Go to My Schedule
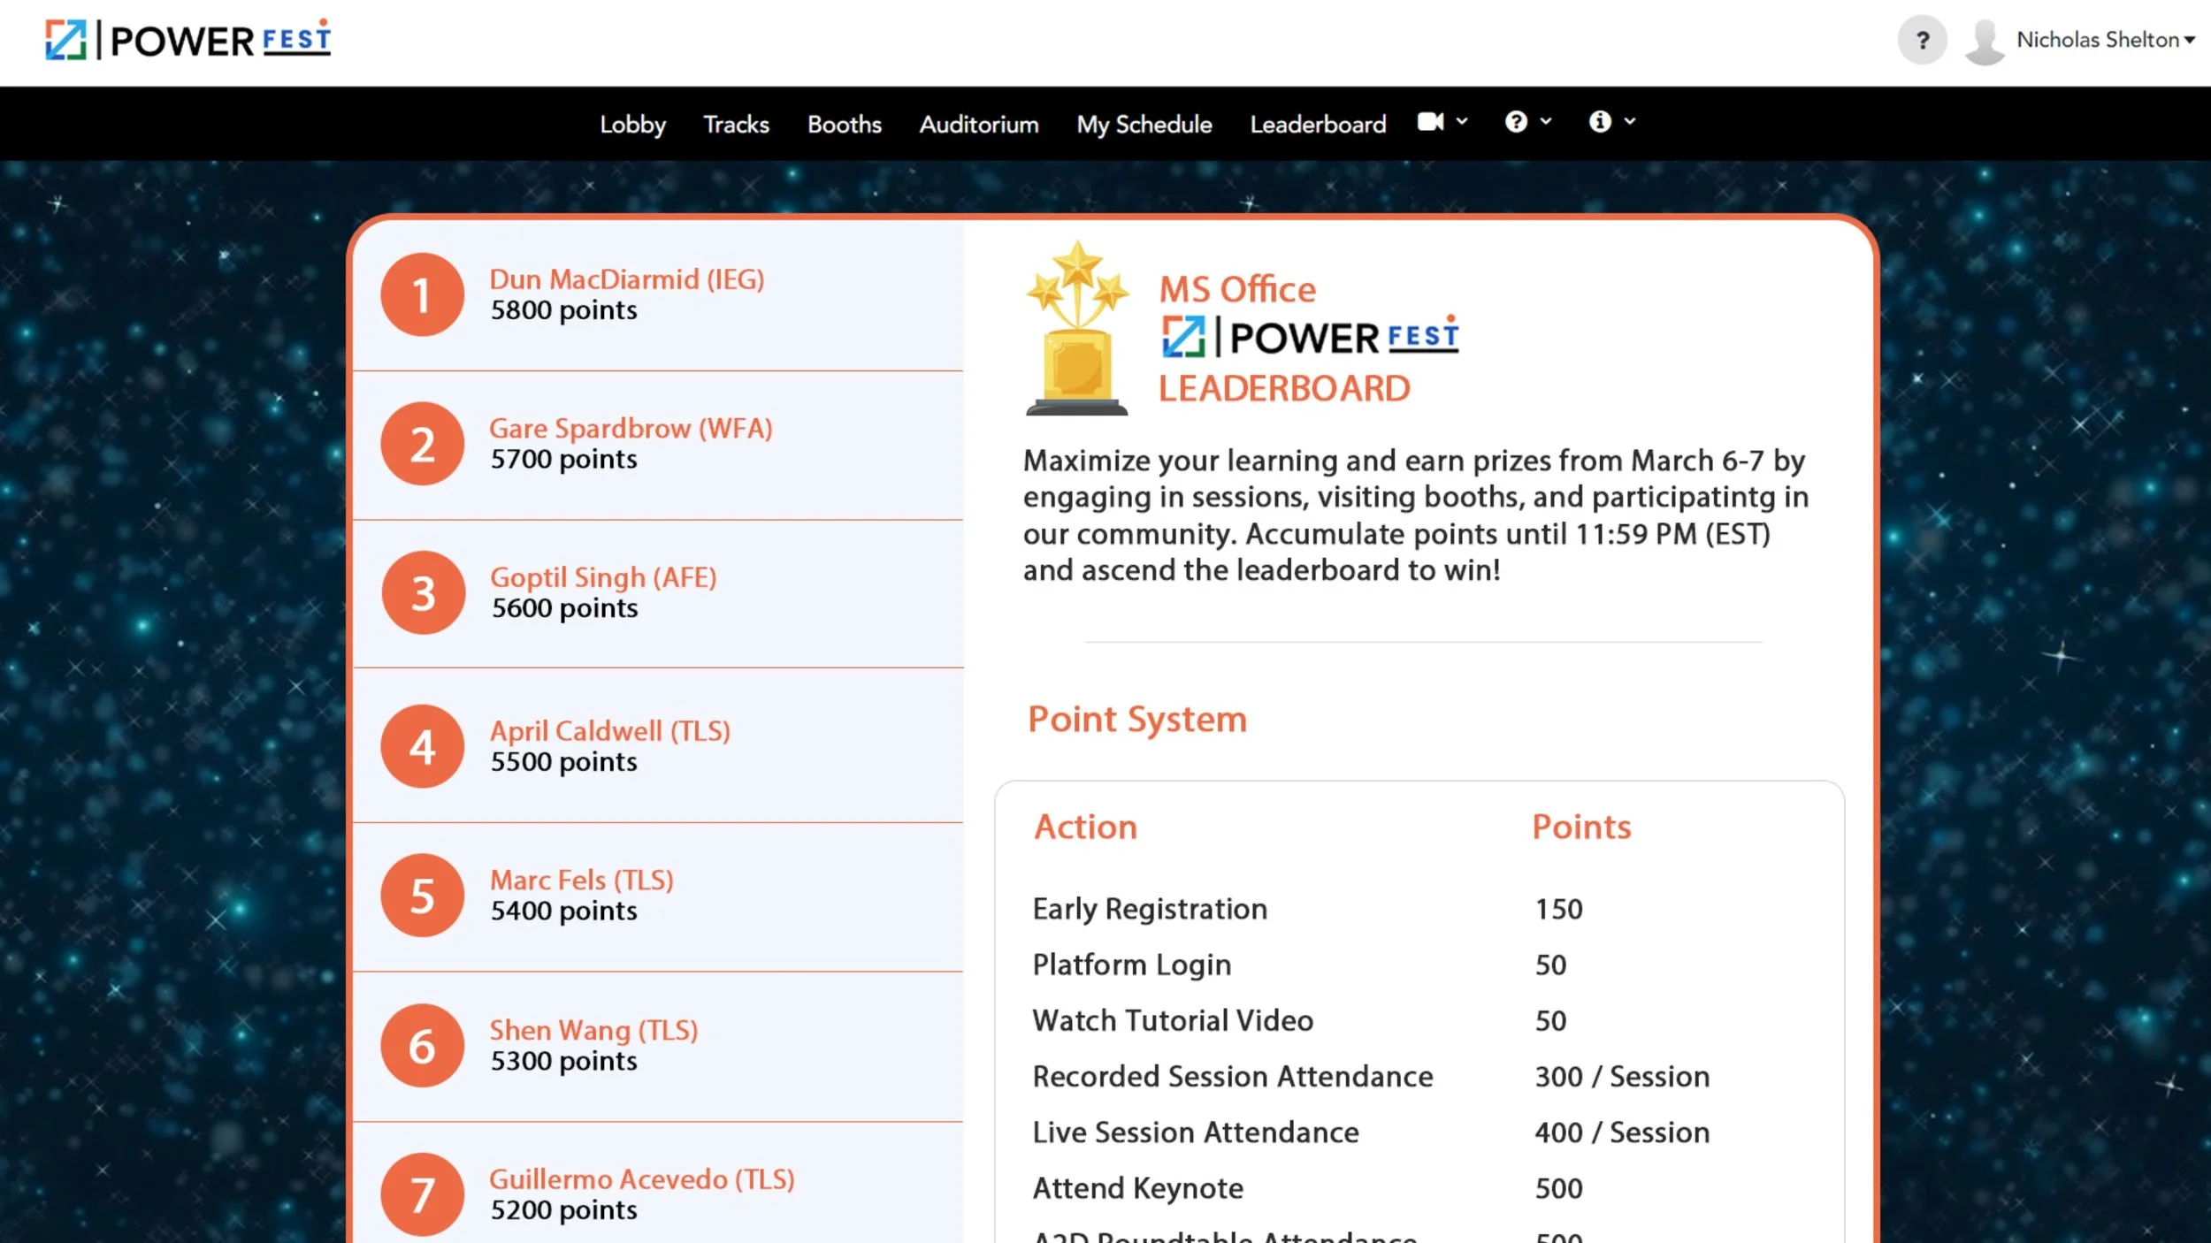 click(1144, 124)
